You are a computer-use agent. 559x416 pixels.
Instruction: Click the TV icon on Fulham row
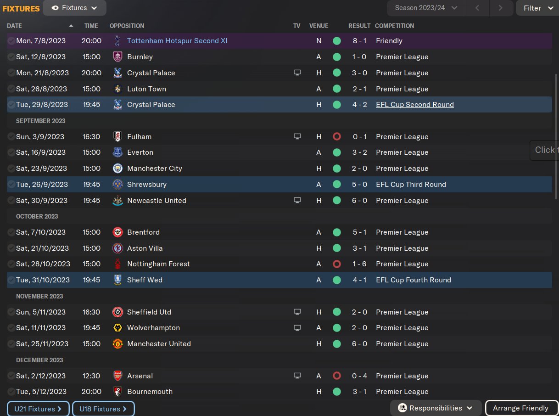(x=297, y=137)
